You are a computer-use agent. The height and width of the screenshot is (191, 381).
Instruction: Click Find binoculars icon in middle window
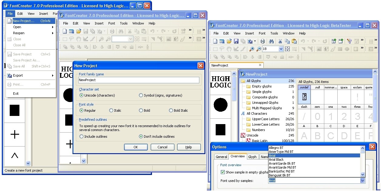(121, 31)
